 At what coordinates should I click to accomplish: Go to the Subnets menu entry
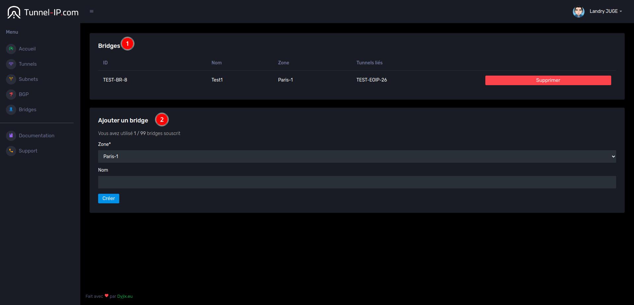pyautogui.click(x=28, y=79)
